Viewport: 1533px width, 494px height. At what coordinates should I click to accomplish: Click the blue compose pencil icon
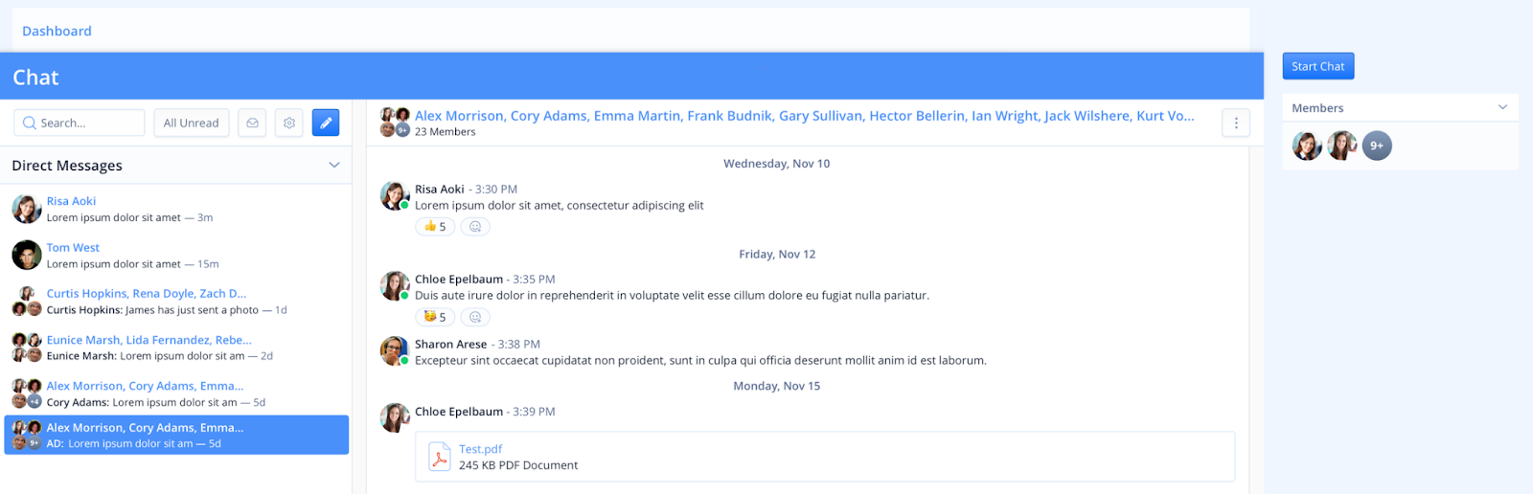(326, 123)
